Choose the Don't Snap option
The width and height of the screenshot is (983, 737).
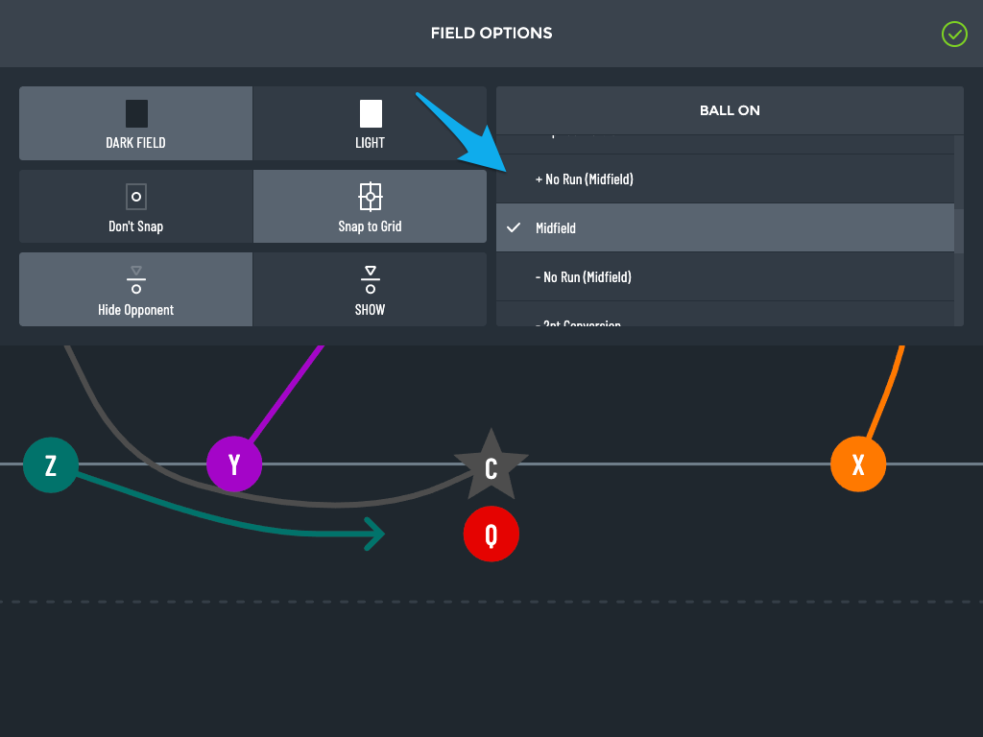[136, 206]
